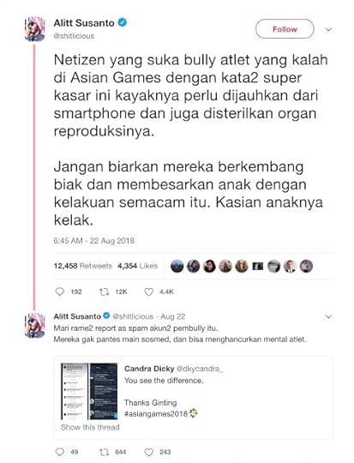The height and width of the screenshot is (463, 354).
Task: Expand the chevron menu beside the Follow button
Action: click(328, 29)
